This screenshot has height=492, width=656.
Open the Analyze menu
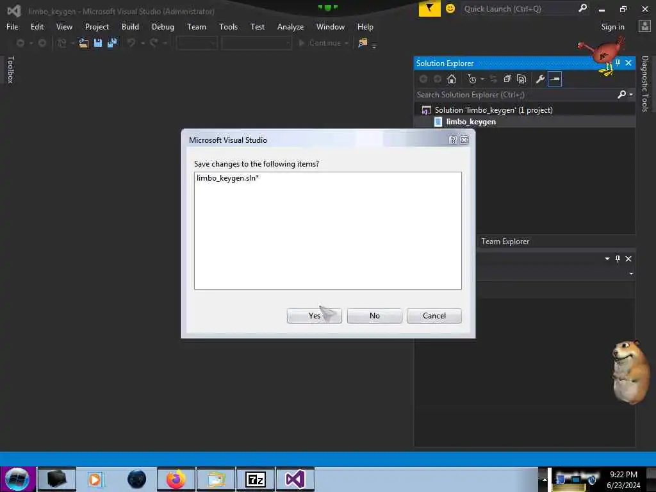[290, 27]
